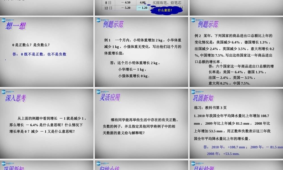The image size is (283, 170).
Task: Open the 巩固新知 slide with 降水量 exercise
Action: (x=236, y=124)
